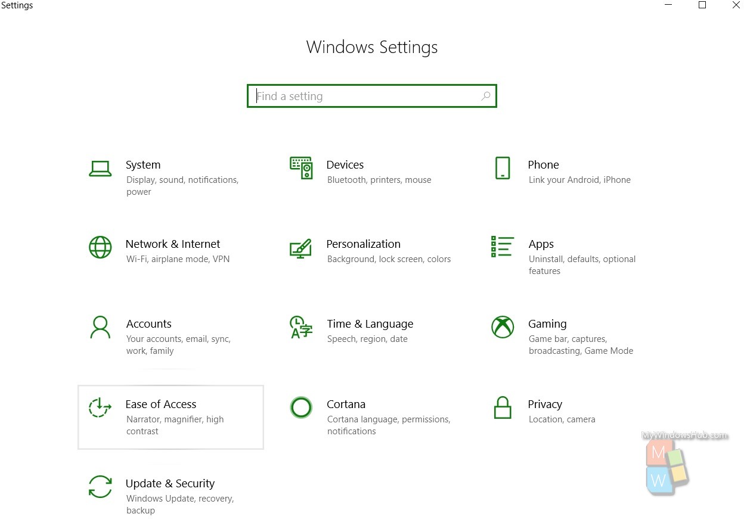Focus the Find a setting search field
This screenshot has height=526, width=747.
click(372, 96)
